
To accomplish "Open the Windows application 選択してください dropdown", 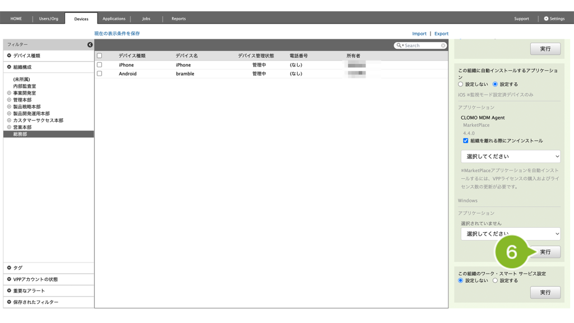I will pyautogui.click(x=510, y=234).
